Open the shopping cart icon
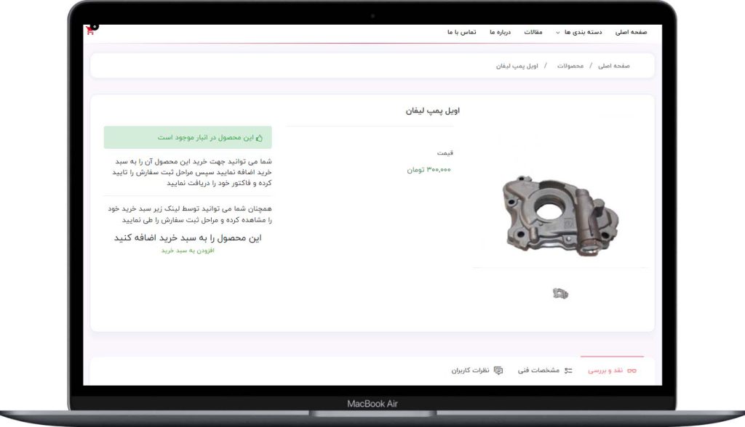Screen dimensions: 745x427 click(x=90, y=31)
